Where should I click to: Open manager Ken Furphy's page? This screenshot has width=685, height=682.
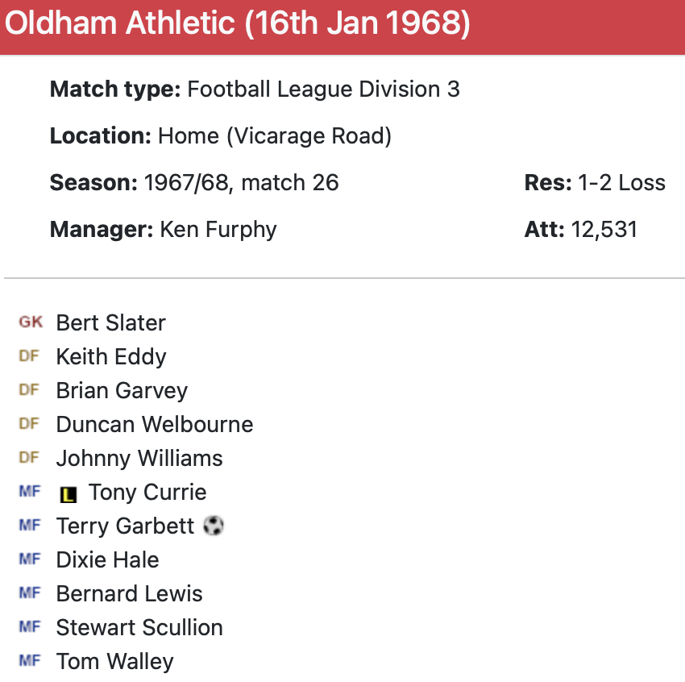click(218, 229)
